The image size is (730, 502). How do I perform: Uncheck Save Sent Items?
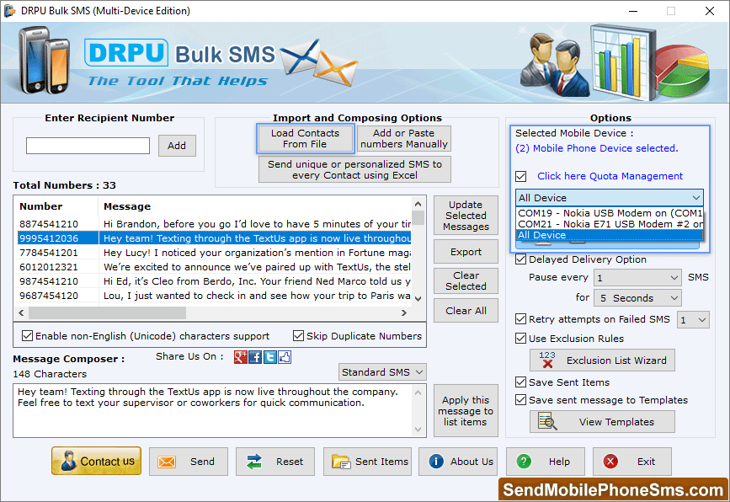(521, 382)
